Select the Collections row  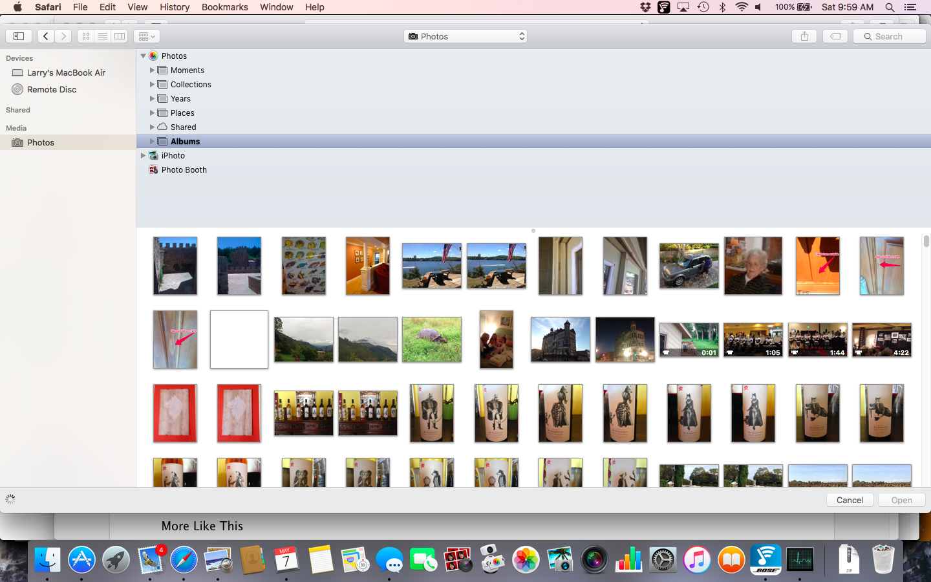[x=533, y=84]
